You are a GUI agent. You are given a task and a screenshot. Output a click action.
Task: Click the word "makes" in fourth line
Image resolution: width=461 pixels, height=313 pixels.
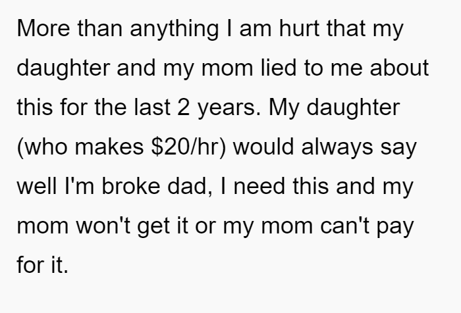pos(109,146)
